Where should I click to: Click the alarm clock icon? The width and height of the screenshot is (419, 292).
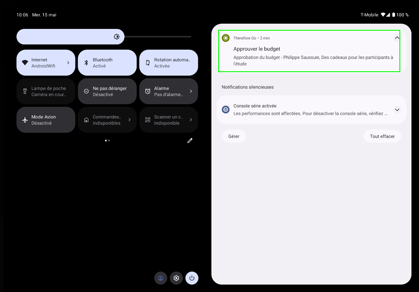coord(148,91)
